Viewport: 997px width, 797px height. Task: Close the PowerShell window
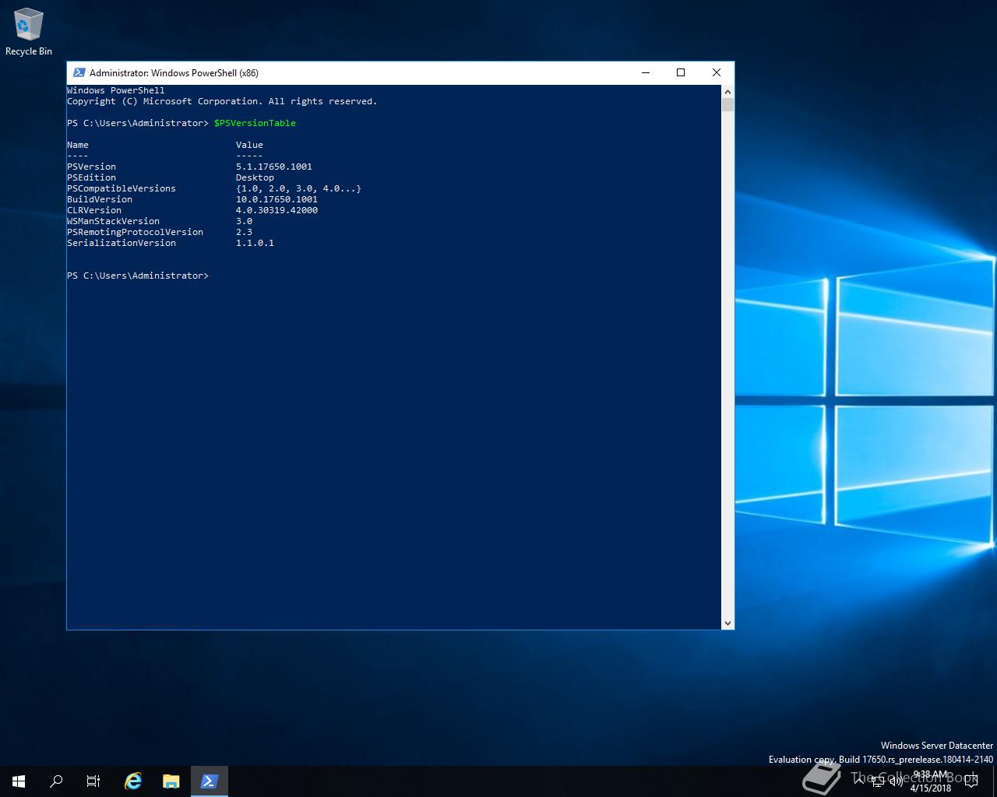717,72
